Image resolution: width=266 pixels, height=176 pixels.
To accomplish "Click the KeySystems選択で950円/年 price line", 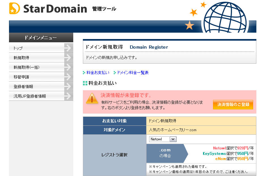I will pos(228,154).
